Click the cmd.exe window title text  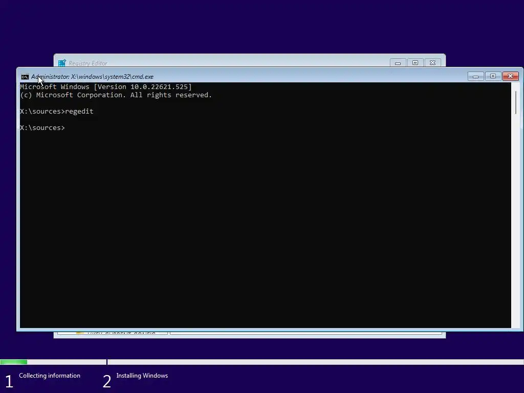click(x=92, y=77)
